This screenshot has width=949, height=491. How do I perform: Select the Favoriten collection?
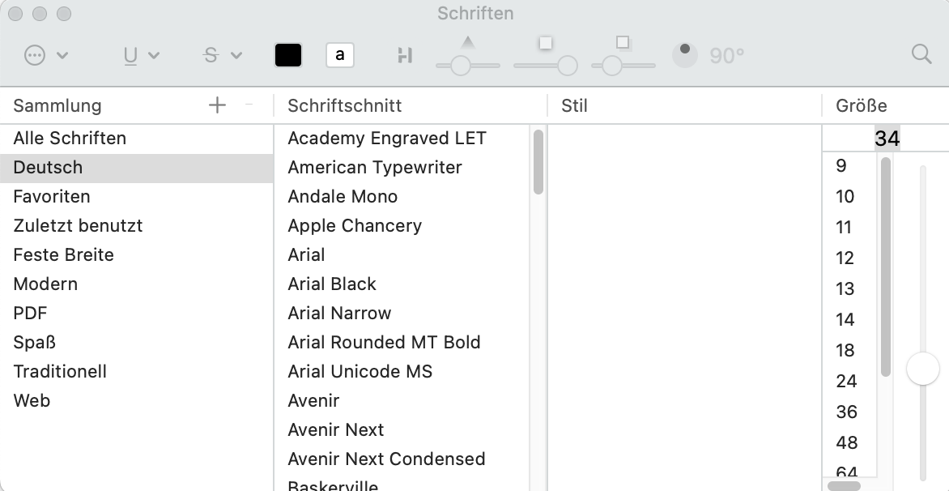[52, 197]
